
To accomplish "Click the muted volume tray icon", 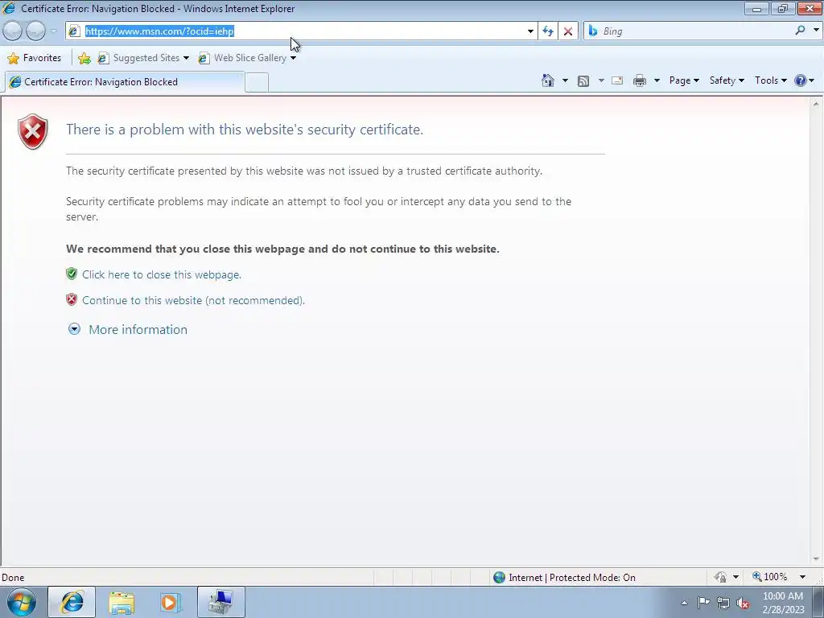I will [x=743, y=604].
